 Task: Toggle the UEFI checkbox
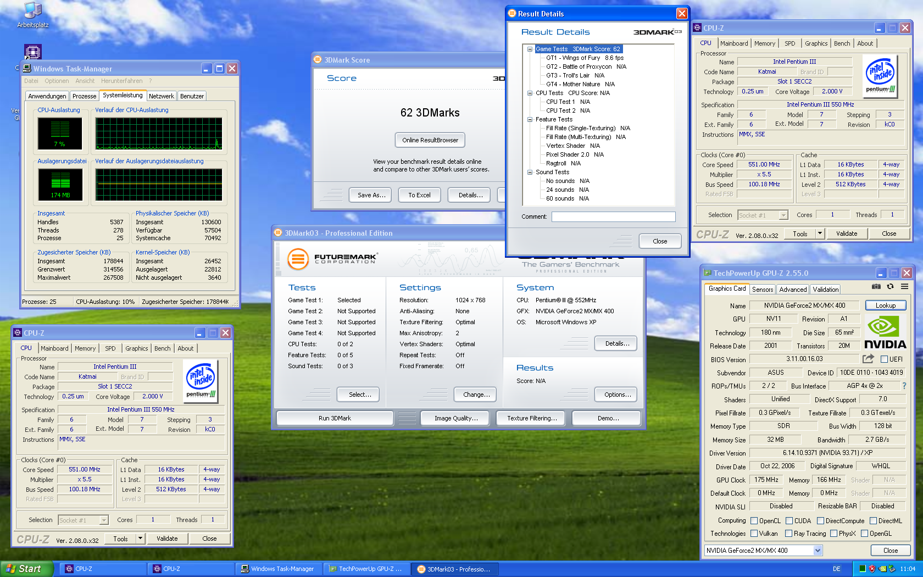[x=884, y=359]
